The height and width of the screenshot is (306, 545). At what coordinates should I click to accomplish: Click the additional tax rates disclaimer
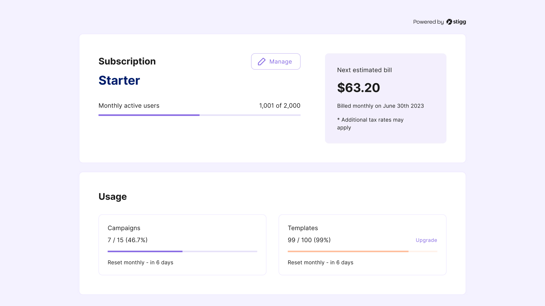point(370,124)
